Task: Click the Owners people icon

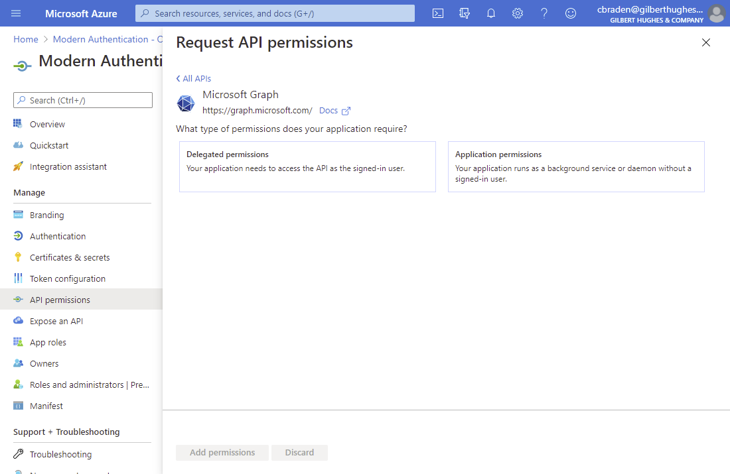Action: point(18,363)
